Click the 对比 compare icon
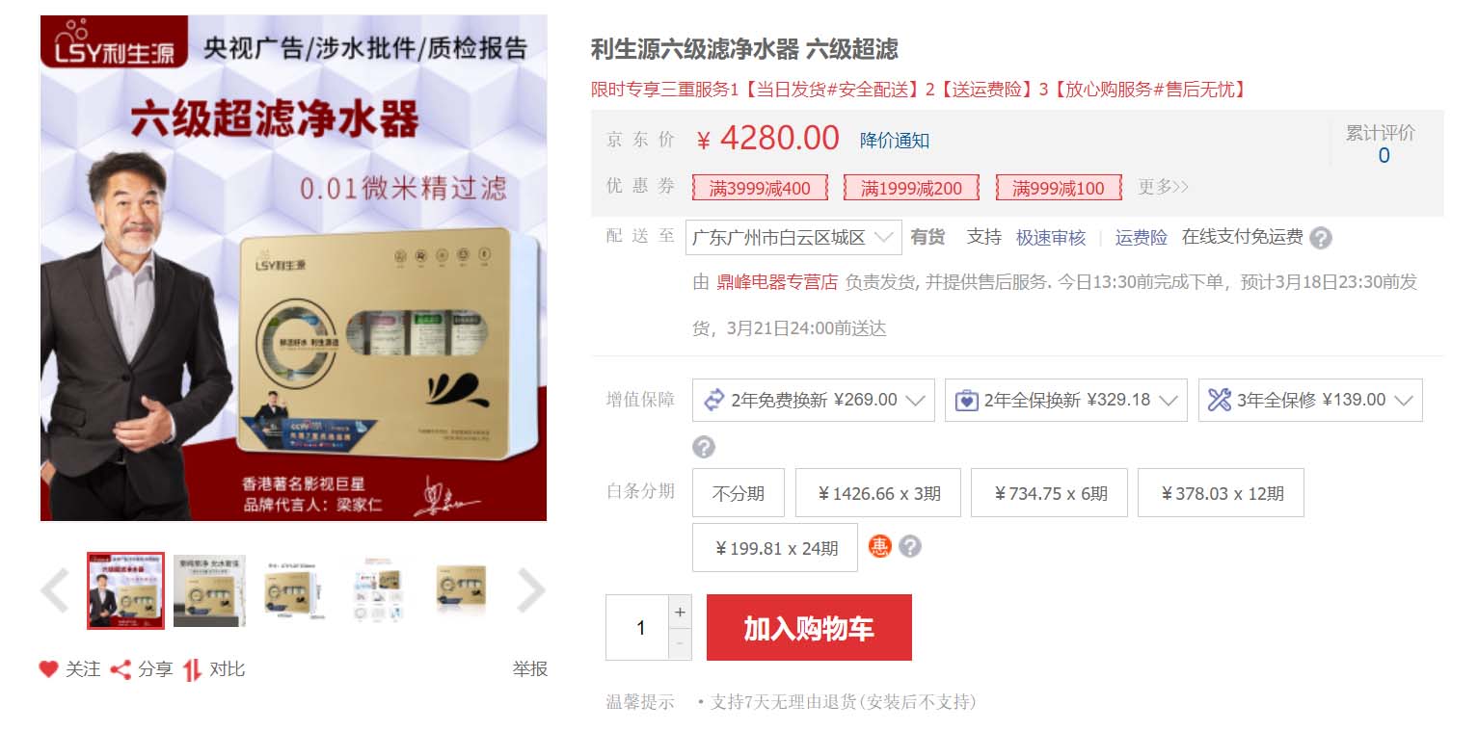Image resolution: width=1478 pixels, height=731 pixels. (x=193, y=669)
